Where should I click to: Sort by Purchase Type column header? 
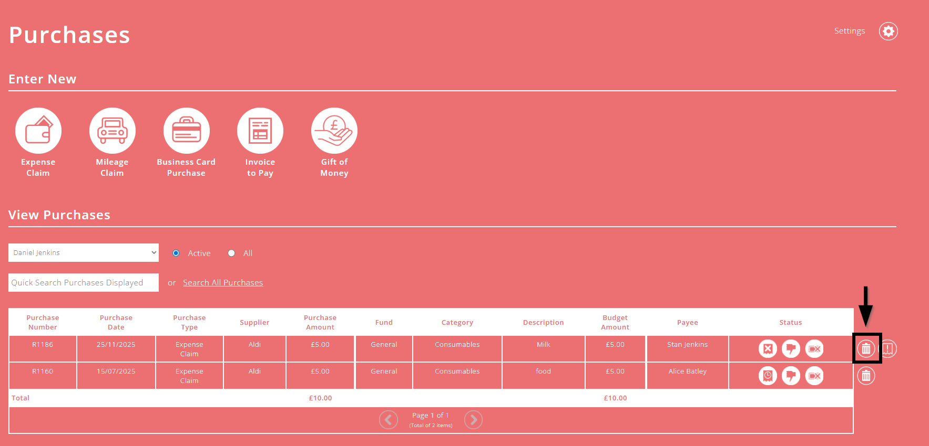coord(189,322)
